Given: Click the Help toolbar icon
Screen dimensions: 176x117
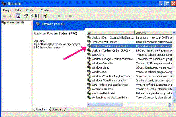Looking at the screenshot, I should pos(45,16).
